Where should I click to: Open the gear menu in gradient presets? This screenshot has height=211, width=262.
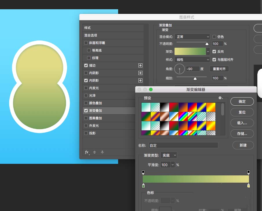pyautogui.click(x=219, y=98)
